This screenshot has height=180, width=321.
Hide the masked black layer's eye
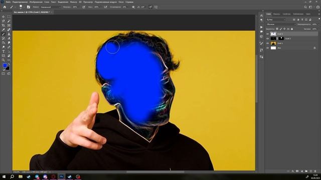click(267, 38)
